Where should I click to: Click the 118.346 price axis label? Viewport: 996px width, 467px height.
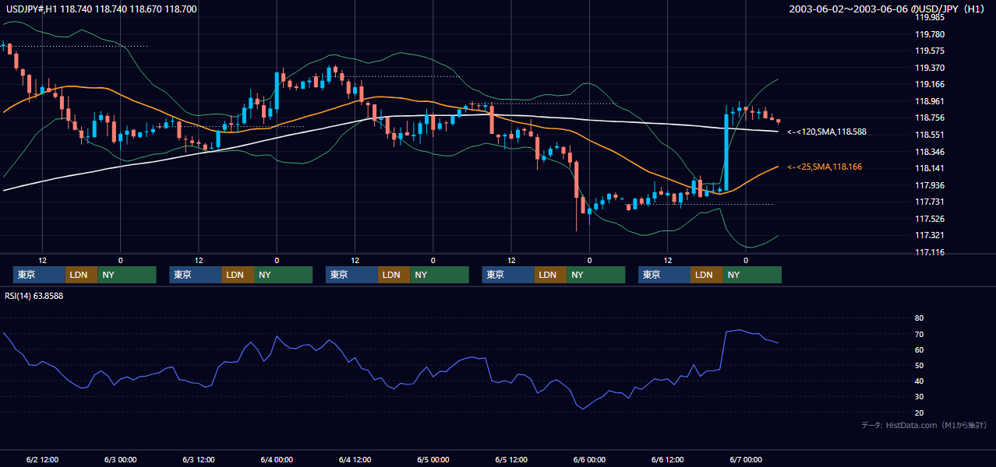(x=930, y=152)
